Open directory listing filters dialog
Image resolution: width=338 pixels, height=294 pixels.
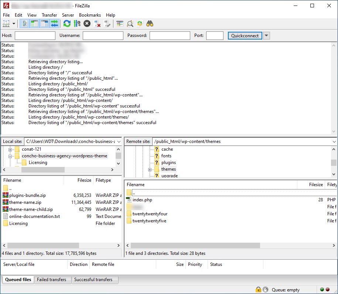point(120,24)
